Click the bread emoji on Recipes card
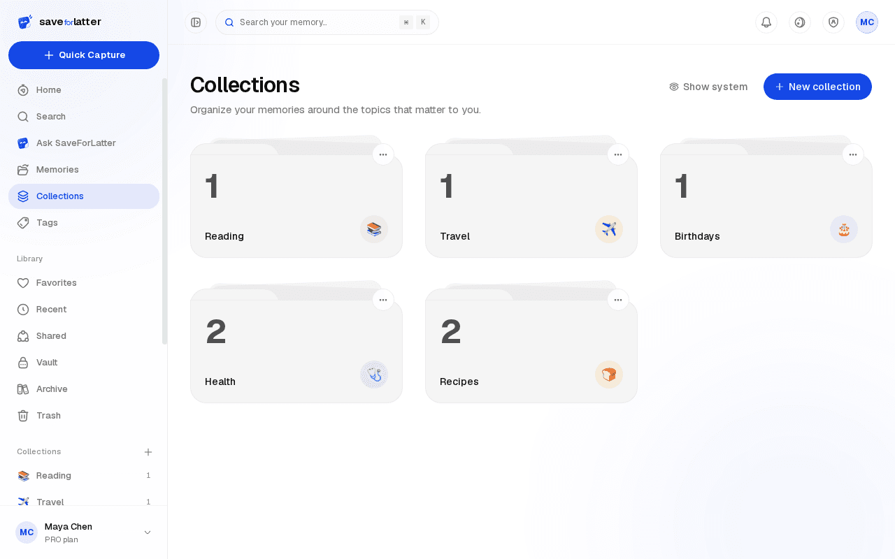895x559 pixels. [609, 375]
